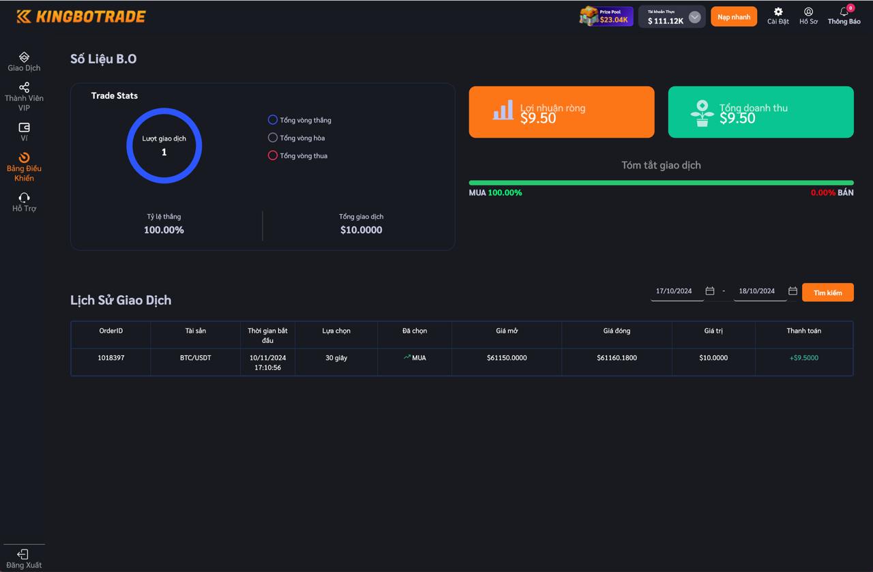Go to Giao Dịch in sidebar
Screen dimensions: 873x572
[24, 61]
